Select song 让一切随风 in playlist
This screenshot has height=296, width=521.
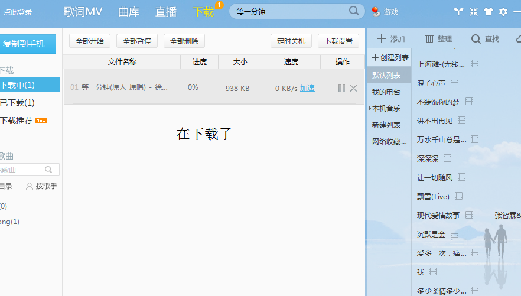tap(435, 177)
